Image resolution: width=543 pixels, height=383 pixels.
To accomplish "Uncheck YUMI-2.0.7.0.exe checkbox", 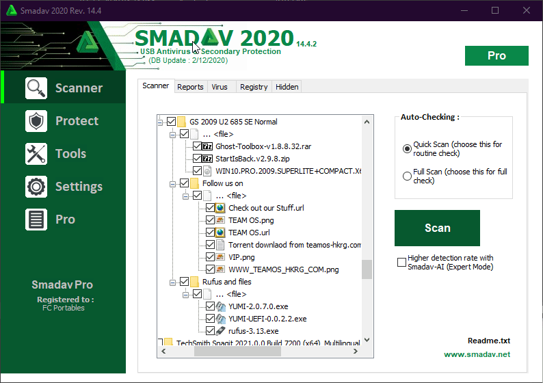I will [210, 306].
